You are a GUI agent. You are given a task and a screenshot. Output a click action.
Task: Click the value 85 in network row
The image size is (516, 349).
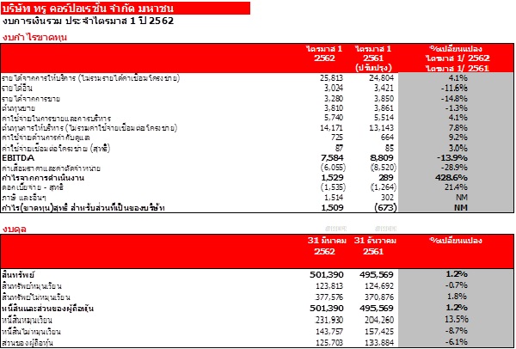[390, 148]
